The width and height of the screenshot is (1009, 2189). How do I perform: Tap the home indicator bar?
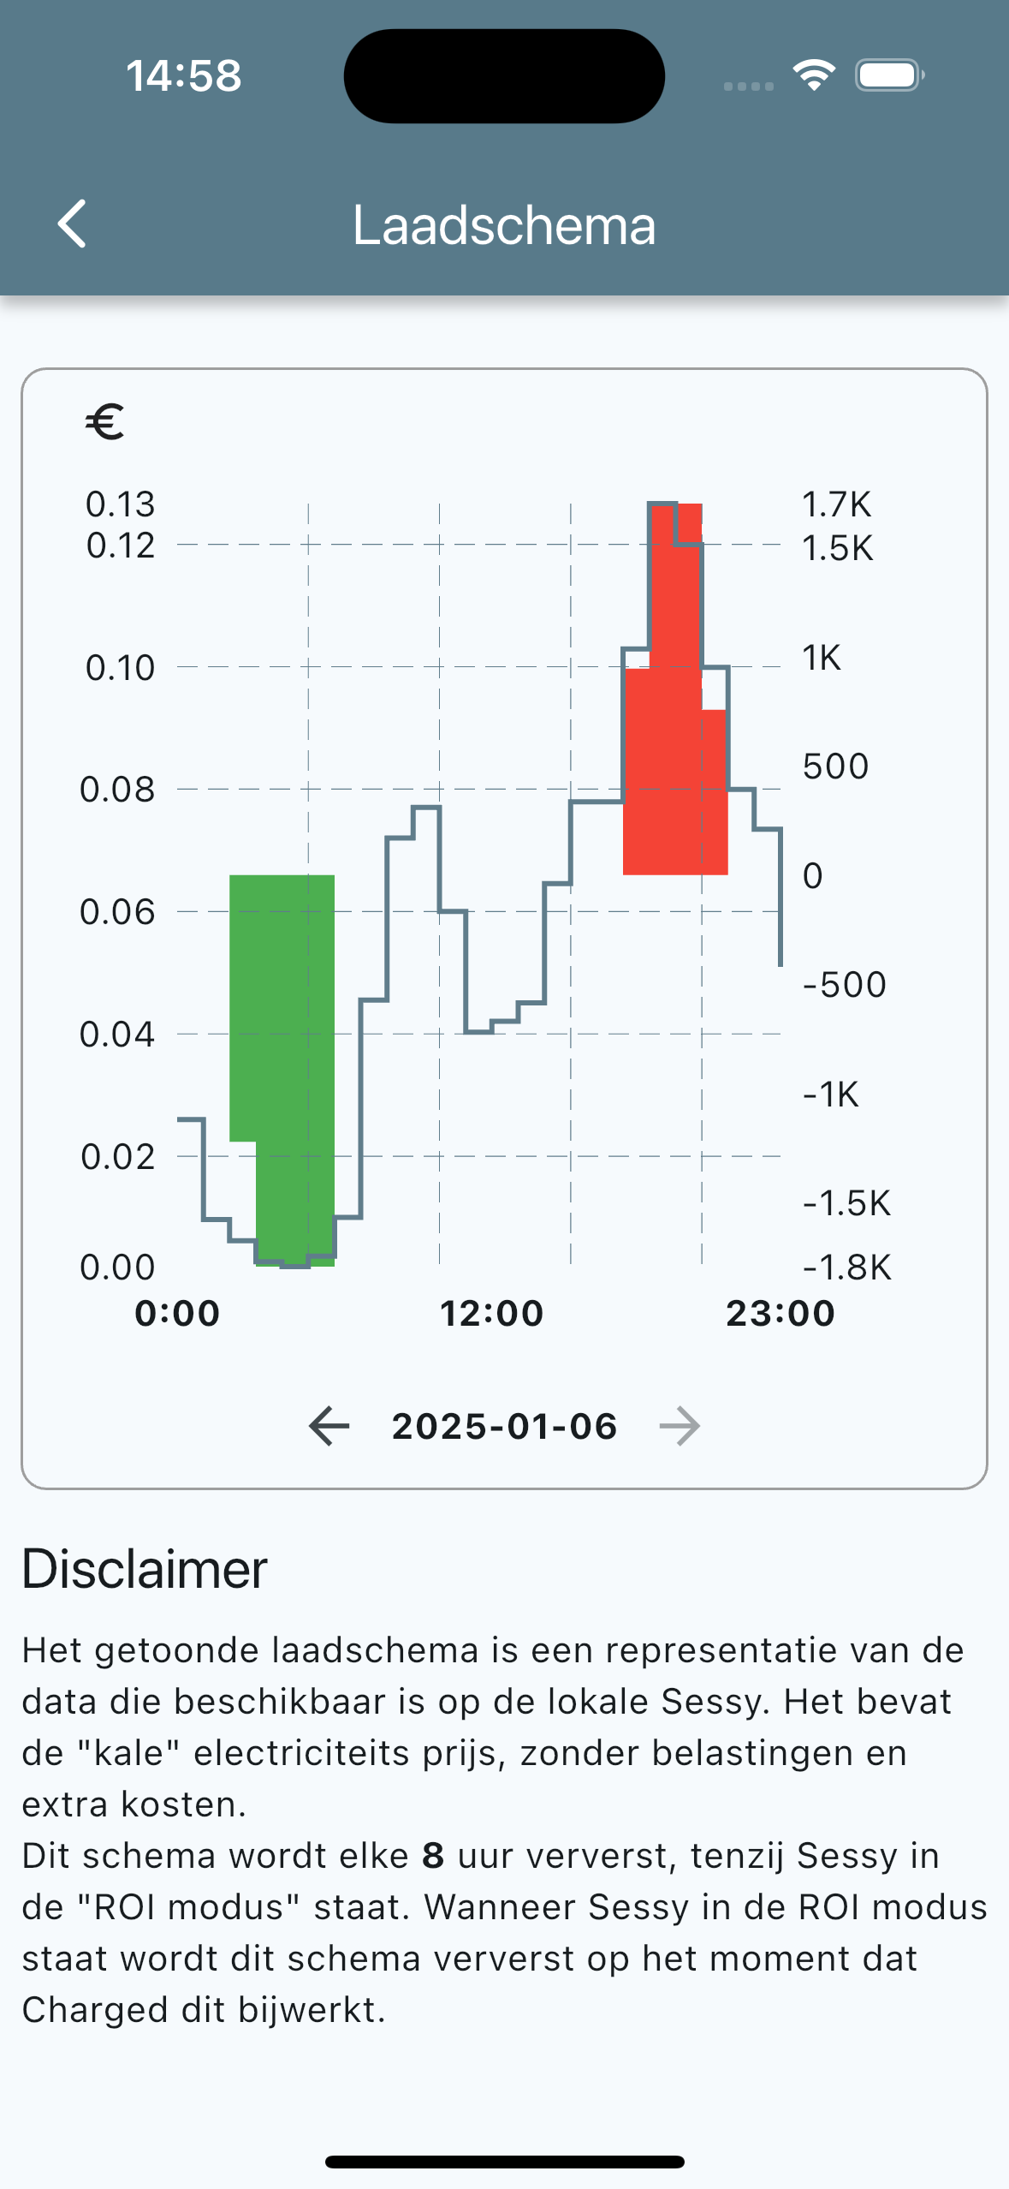coord(504,2162)
